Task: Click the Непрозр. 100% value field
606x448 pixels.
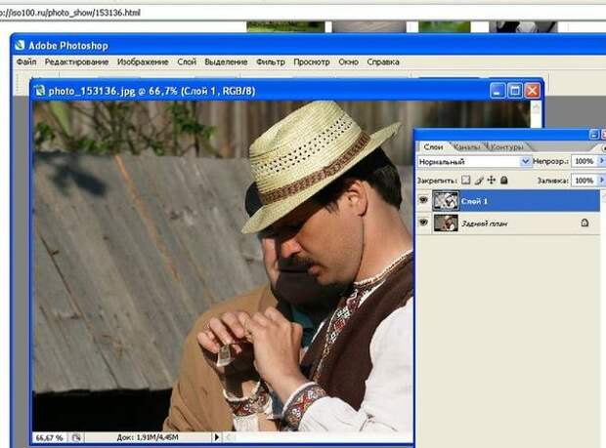Action: coord(584,161)
